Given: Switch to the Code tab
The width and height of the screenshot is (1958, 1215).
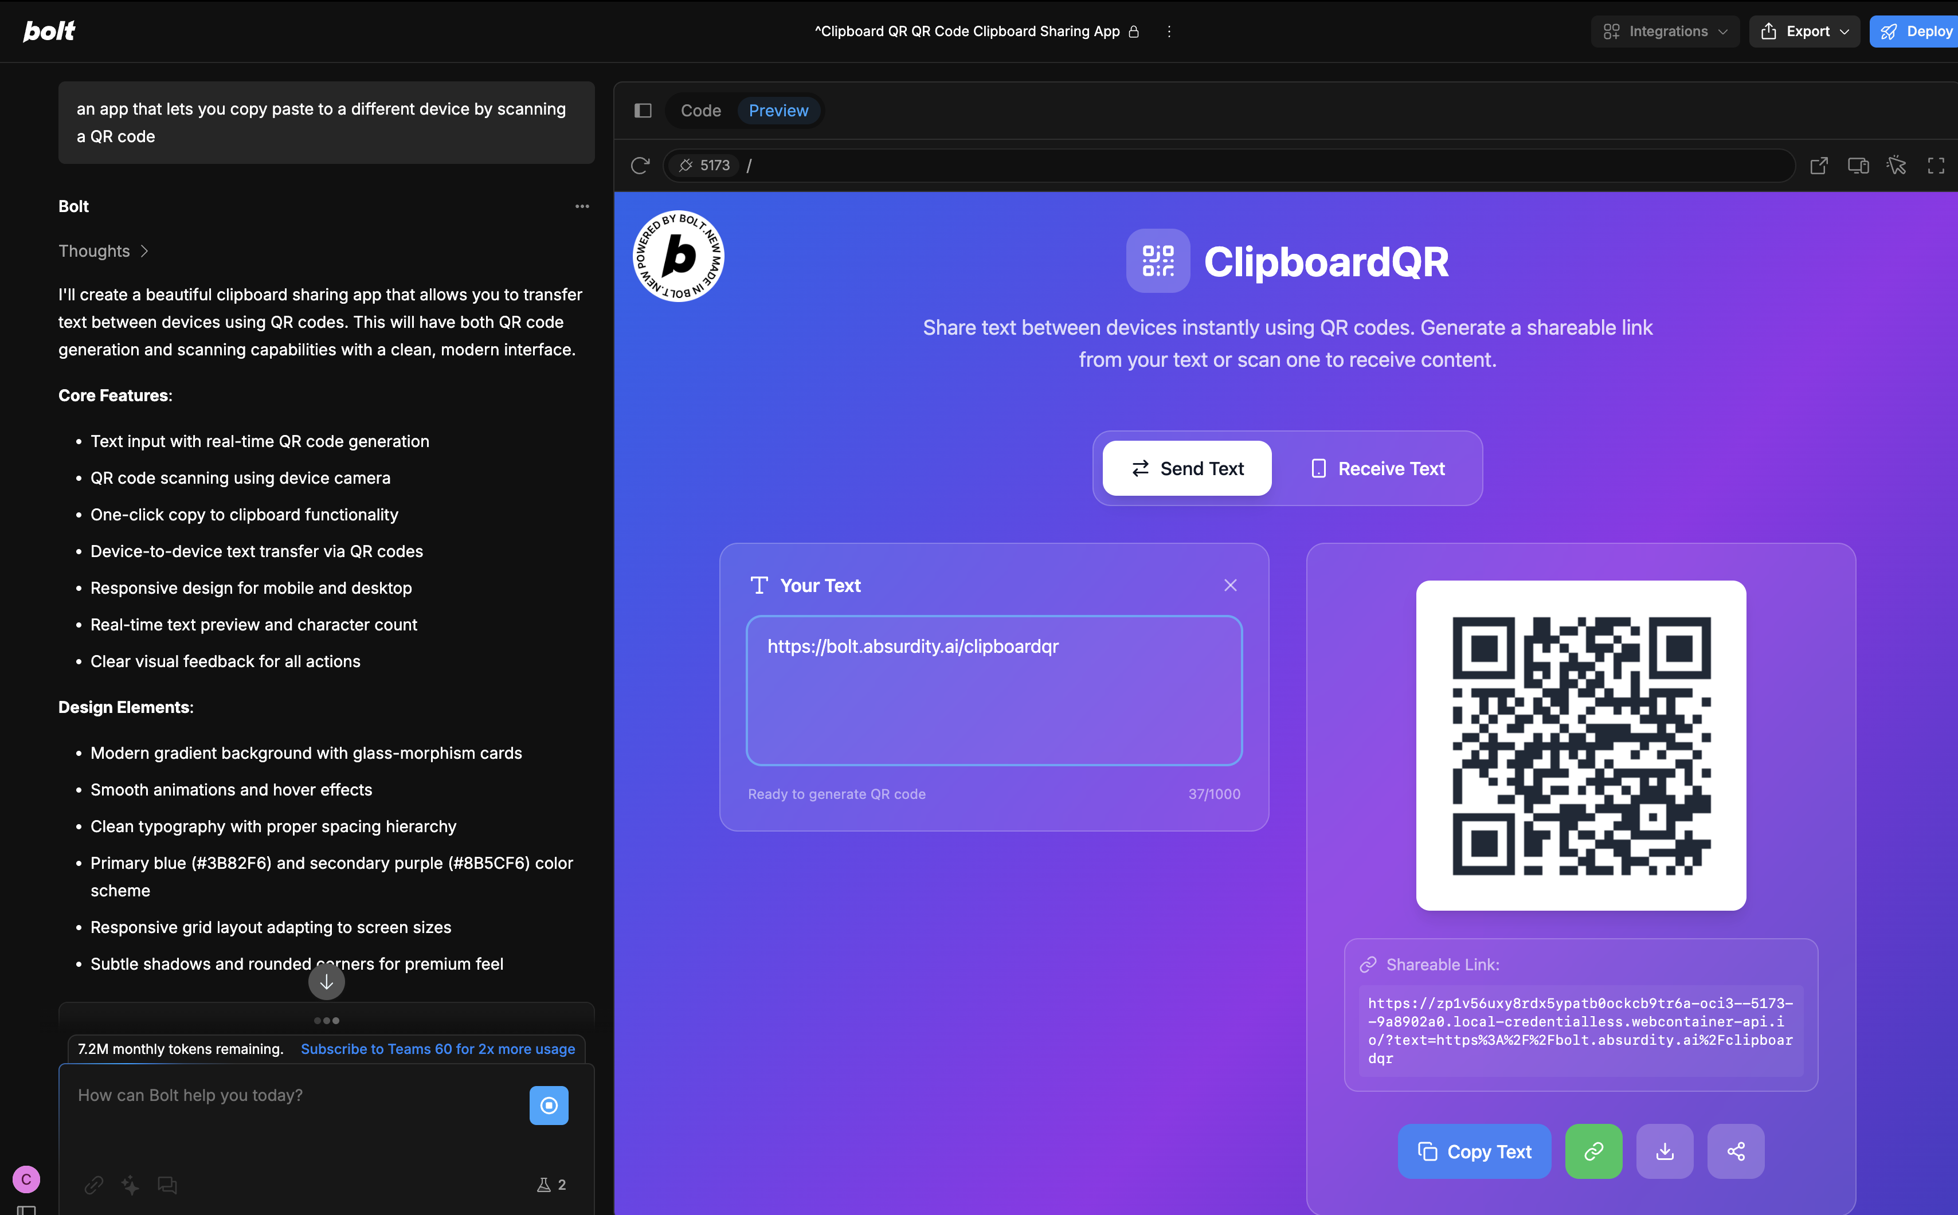Looking at the screenshot, I should [x=700, y=111].
